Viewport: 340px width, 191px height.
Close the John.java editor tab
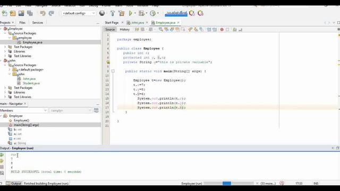pyautogui.click(x=147, y=22)
